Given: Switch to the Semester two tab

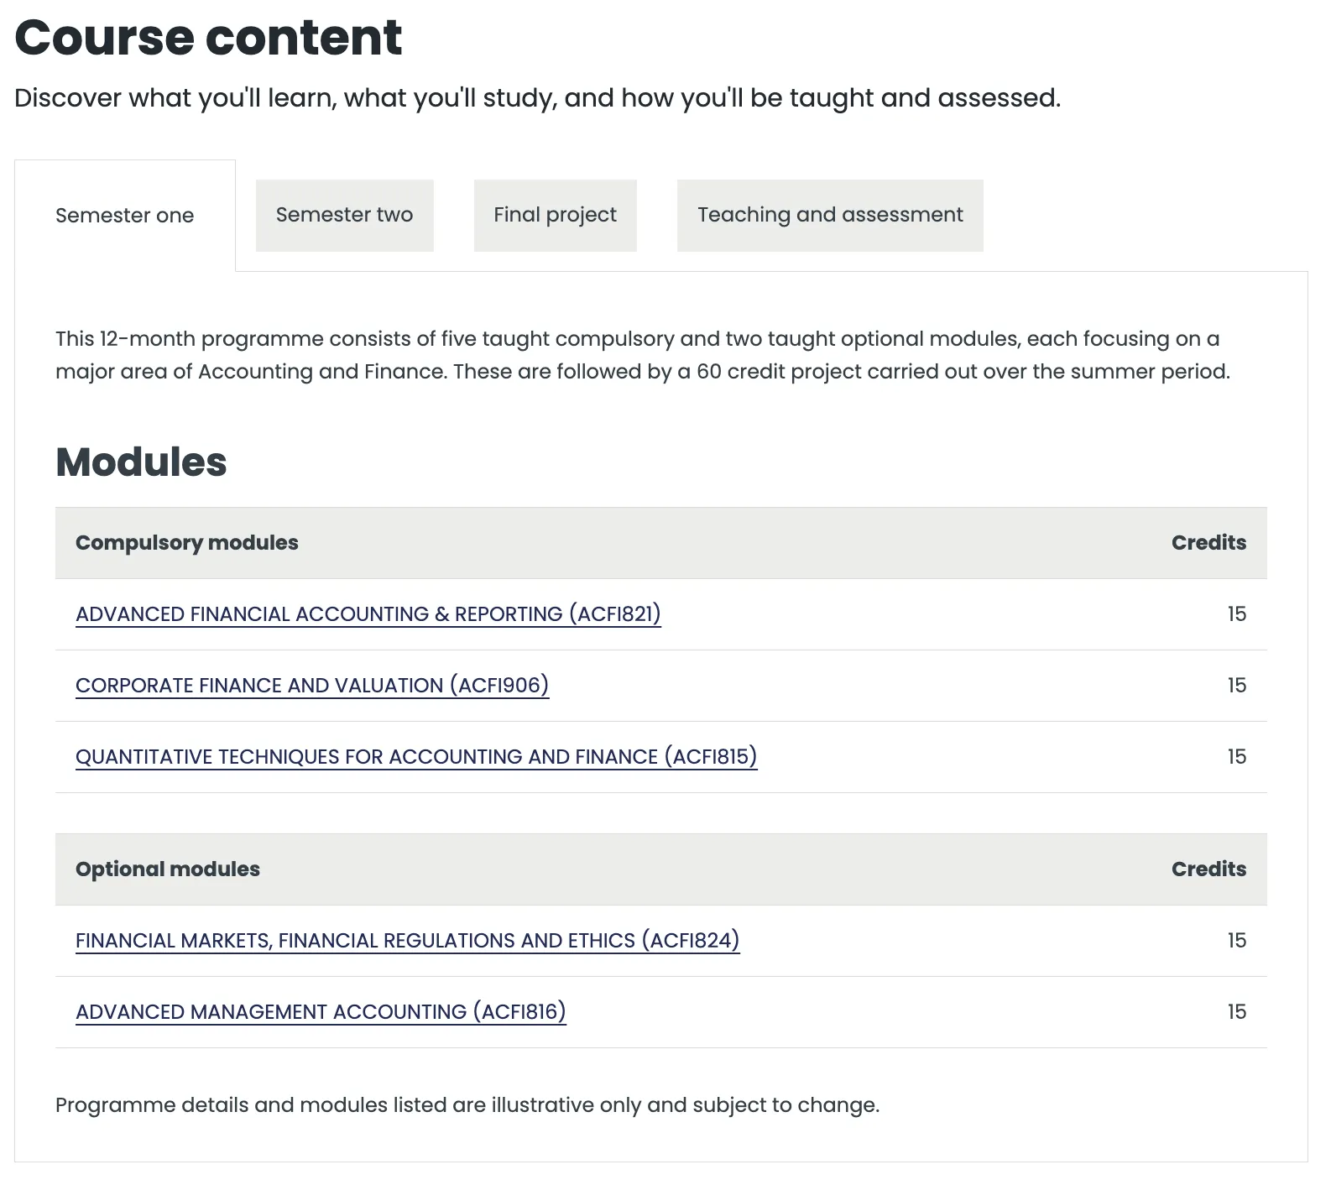Looking at the screenshot, I should coord(344,215).
